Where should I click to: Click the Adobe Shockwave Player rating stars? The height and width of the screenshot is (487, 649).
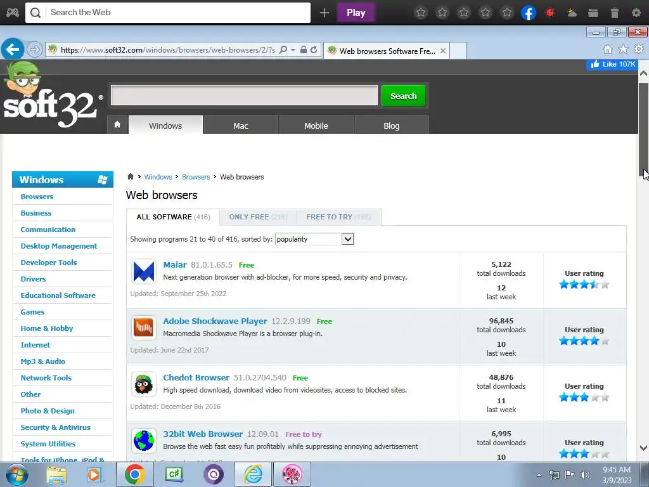point(584,341)
